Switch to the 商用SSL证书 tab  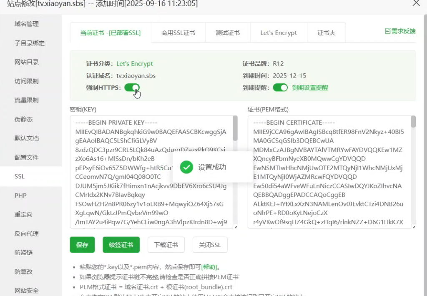pyautogui.click(x=178, y=33)
